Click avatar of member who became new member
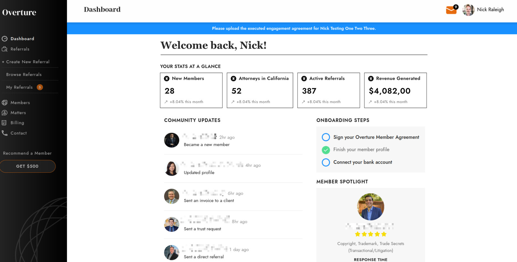This screenshot has height=262, width=517. click(x=172, y=140)
